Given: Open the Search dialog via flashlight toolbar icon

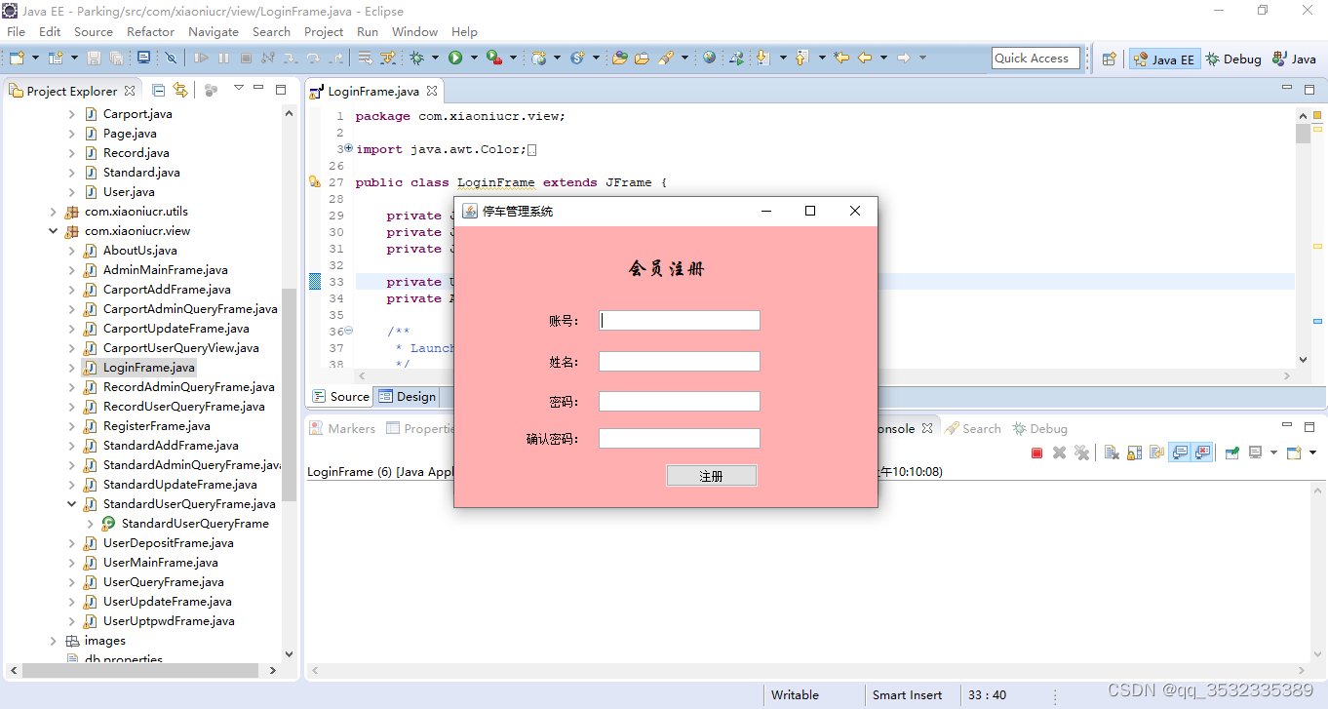Looking at the screenshot, I should pyautogui.click(x=659, y=58).
